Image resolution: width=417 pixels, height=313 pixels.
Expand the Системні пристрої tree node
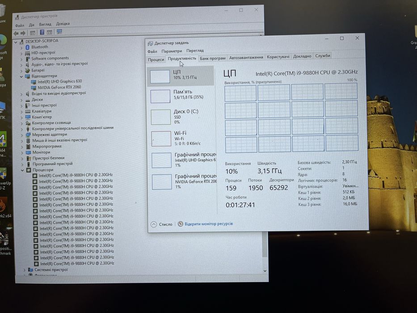25,270
